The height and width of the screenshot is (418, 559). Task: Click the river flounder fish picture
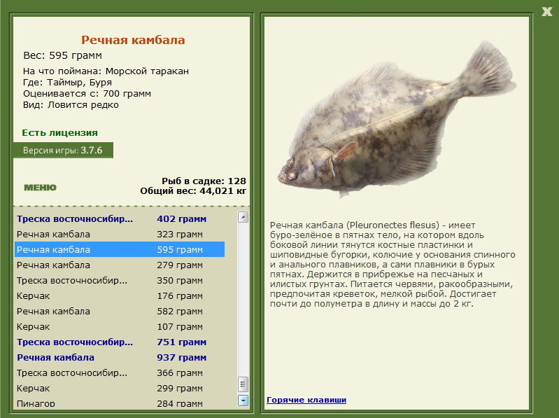397,120
